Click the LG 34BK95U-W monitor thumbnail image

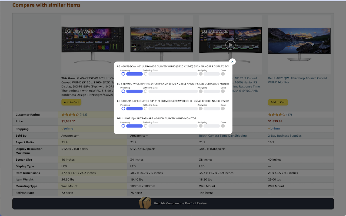(x=161, y=39)
